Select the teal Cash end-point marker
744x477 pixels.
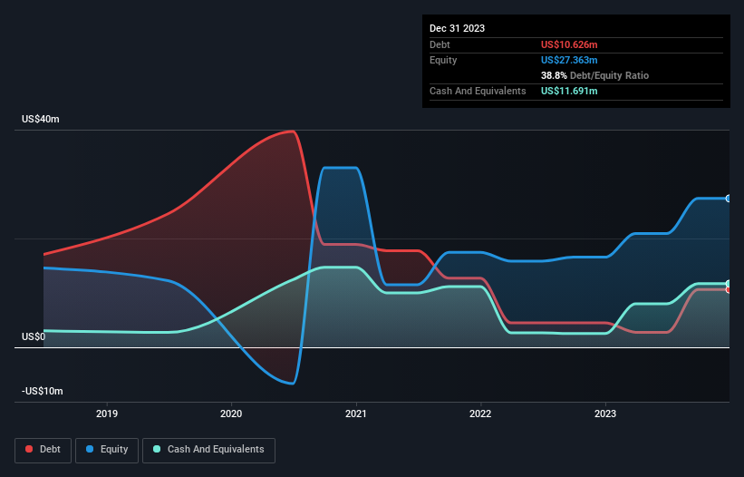(x=729, y=284)
